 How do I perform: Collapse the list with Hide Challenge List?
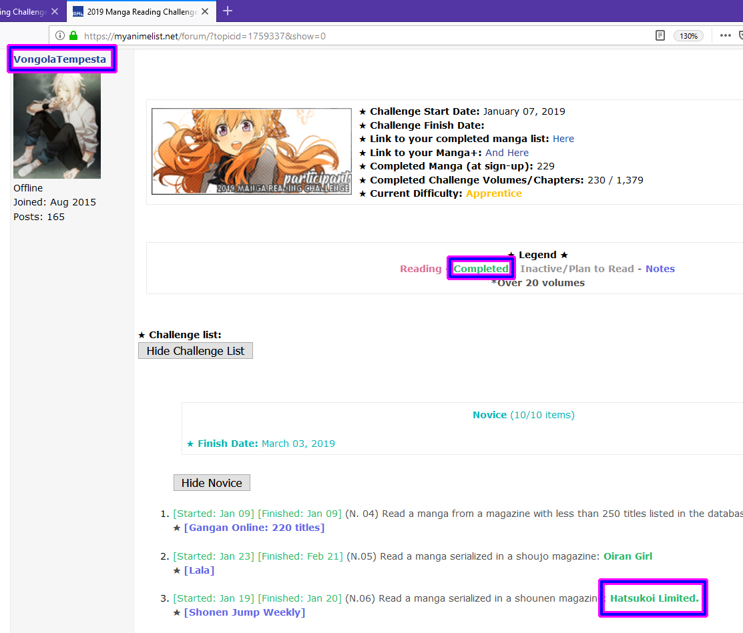tap(196, 351)
